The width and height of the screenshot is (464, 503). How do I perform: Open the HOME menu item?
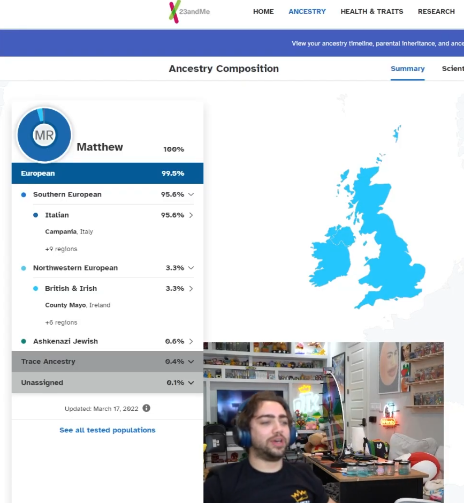point(263,12)
